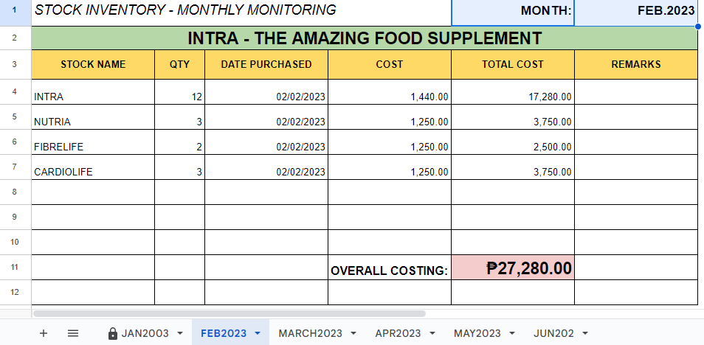Go to the JUN202 sheet tab

(x=553, y=333)
